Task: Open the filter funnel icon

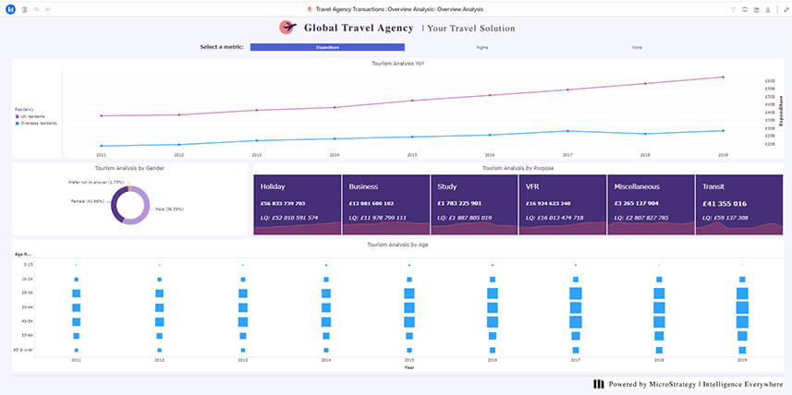Action: click(733, 9)
